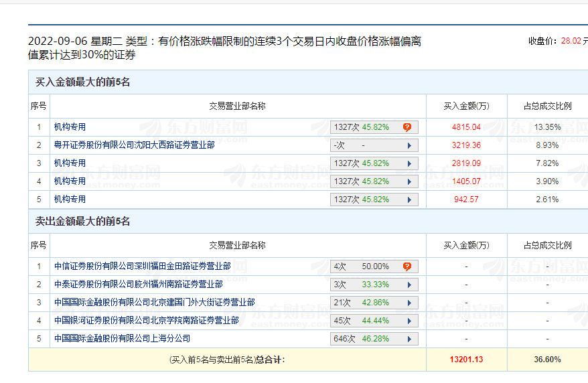Viewport: 588px width, 383px height.
Task: Select the buy amount 2819.09 cell
Action: coord(466,163)
